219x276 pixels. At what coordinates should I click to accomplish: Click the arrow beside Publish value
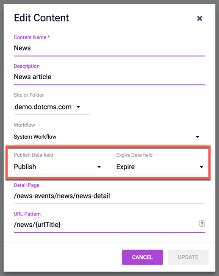coord(99,167)
